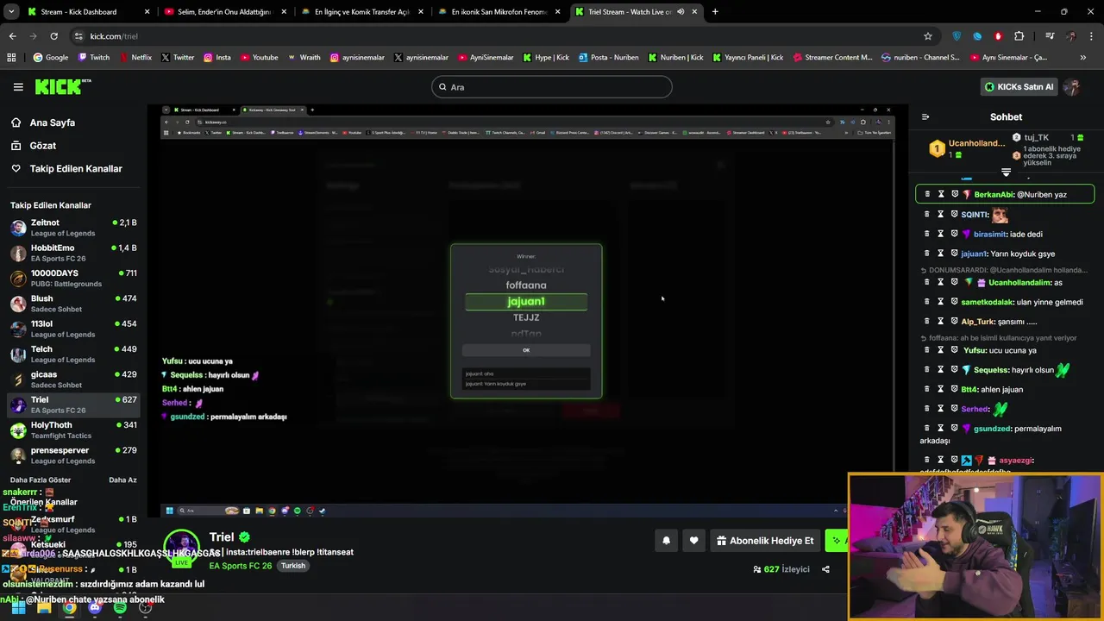Open the Hype | Kick bookmark
This screenshot has width=1104, height=621.
pos(545,57)
